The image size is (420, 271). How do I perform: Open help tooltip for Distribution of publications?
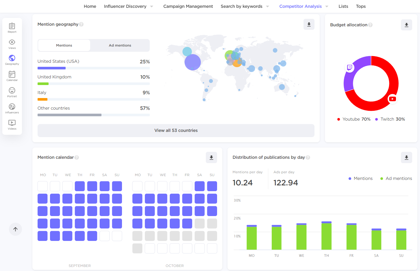point(308,157)
